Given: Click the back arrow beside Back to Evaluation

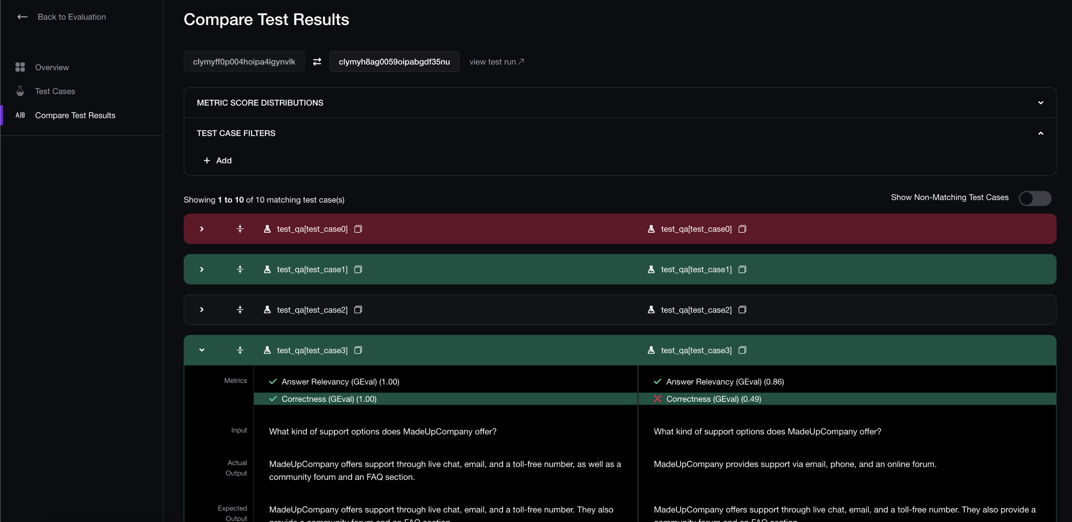Looking at the screenshot, I should [22, 17].
